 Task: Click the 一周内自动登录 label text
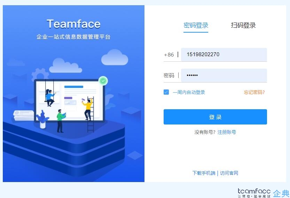[x=189, y=92]
